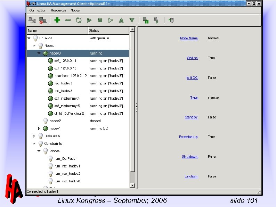Click the Name column header

(57, 31)
